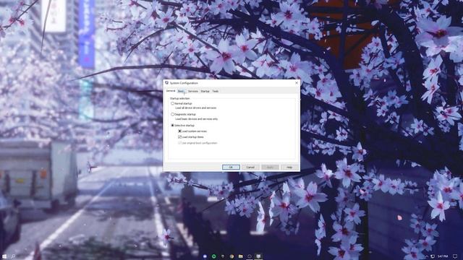
Task: Select the Normal startup radio option
Action: (172, 103)
